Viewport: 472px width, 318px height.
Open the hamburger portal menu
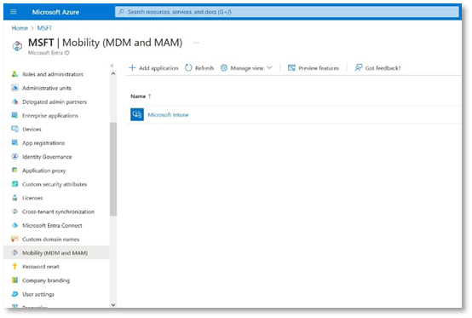(14, 12)
